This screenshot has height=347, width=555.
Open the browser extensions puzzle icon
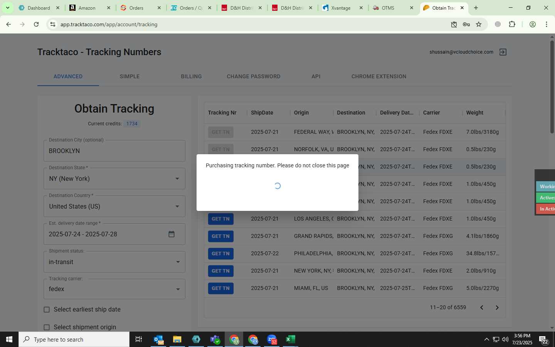(x=512, y=24)
